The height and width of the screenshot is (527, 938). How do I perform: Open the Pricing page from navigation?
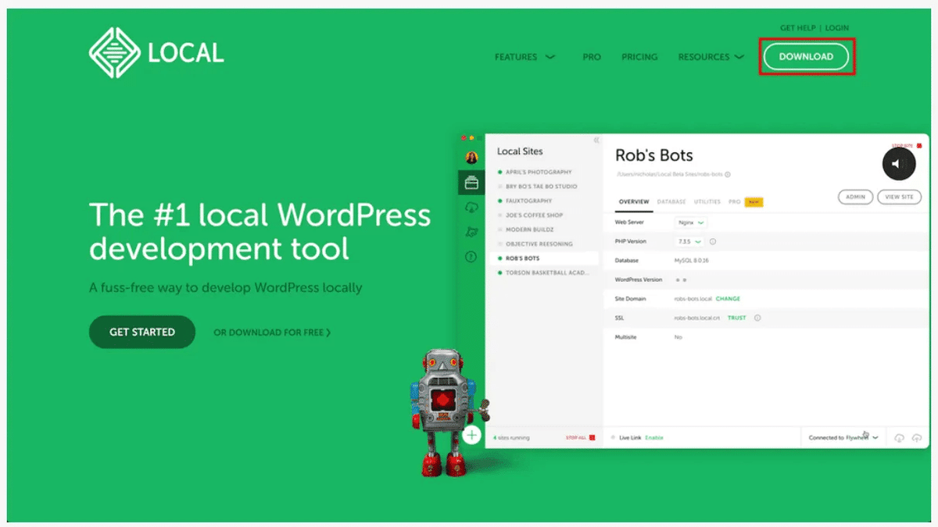click(639, 57)
